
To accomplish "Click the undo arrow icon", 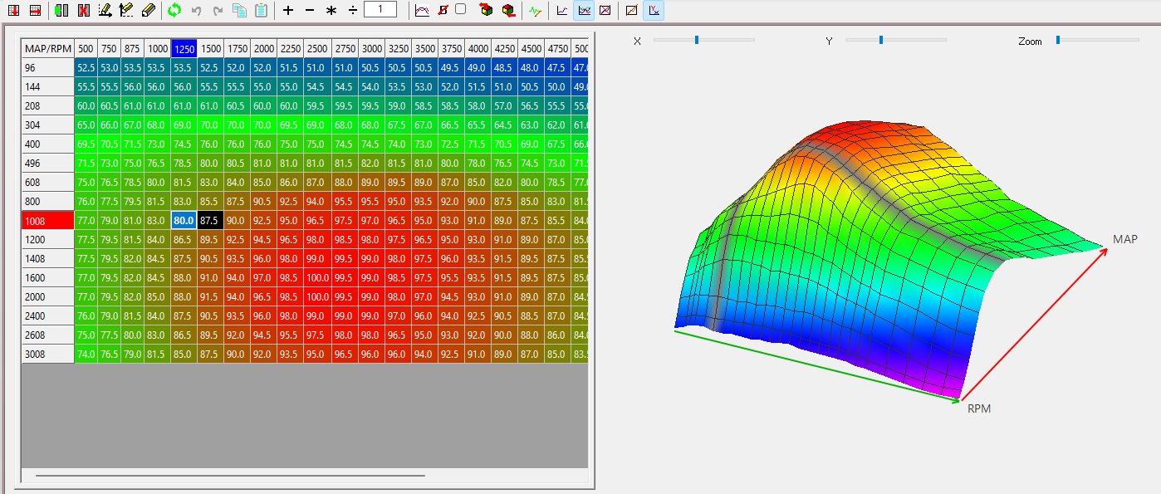I will [x=196, y=11].
